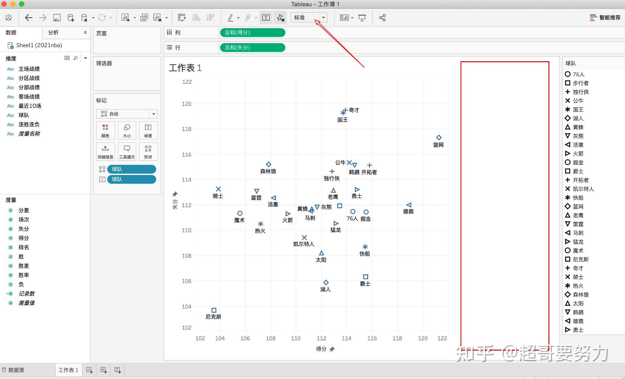Click the new worksheet tab icon
The height and width of the screenshot is (379, 625).
pos(89,370)
